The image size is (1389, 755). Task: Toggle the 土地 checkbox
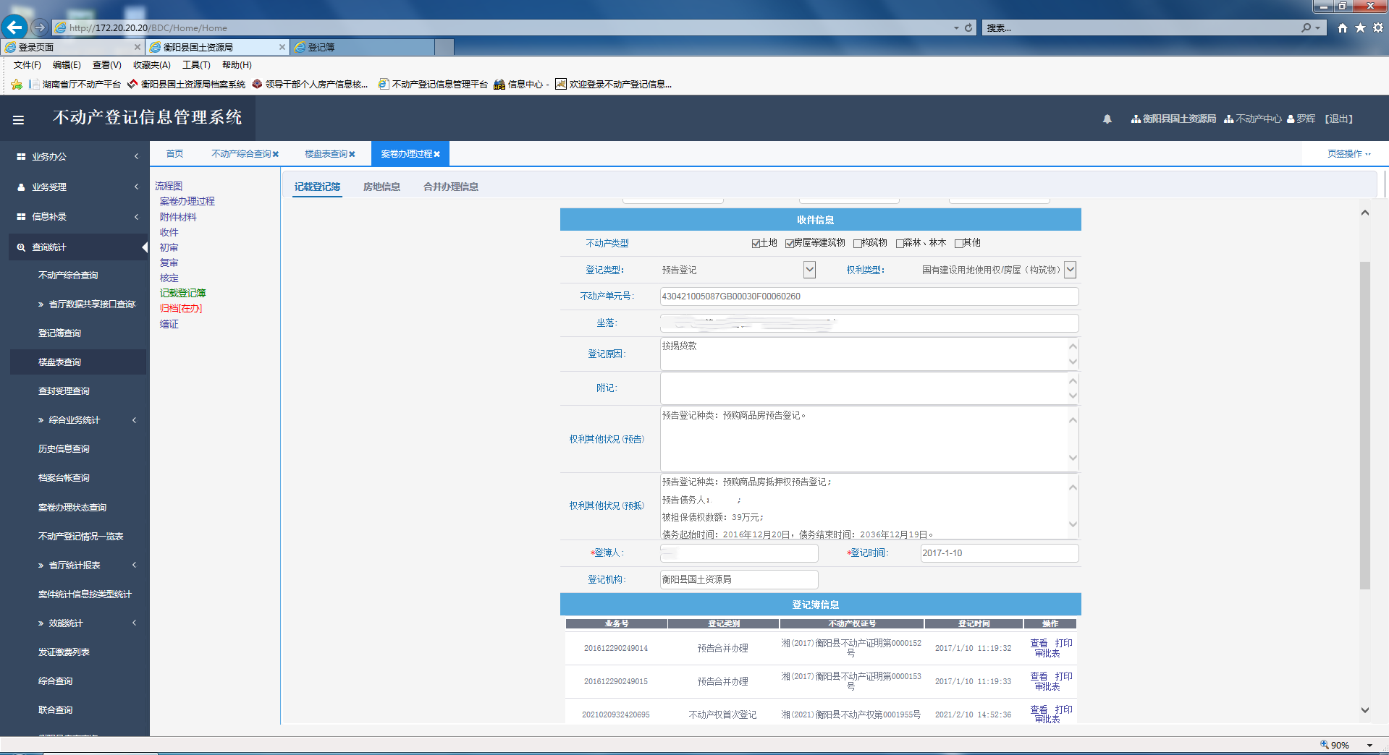tap(755, 244)
